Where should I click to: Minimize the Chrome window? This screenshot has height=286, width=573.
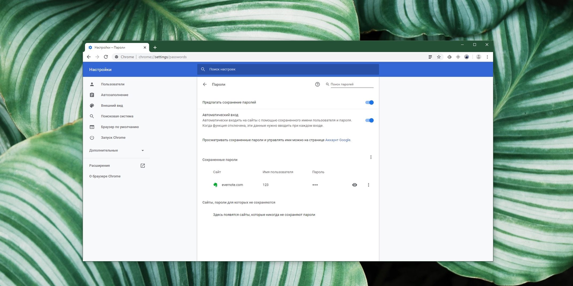[462, 44]
